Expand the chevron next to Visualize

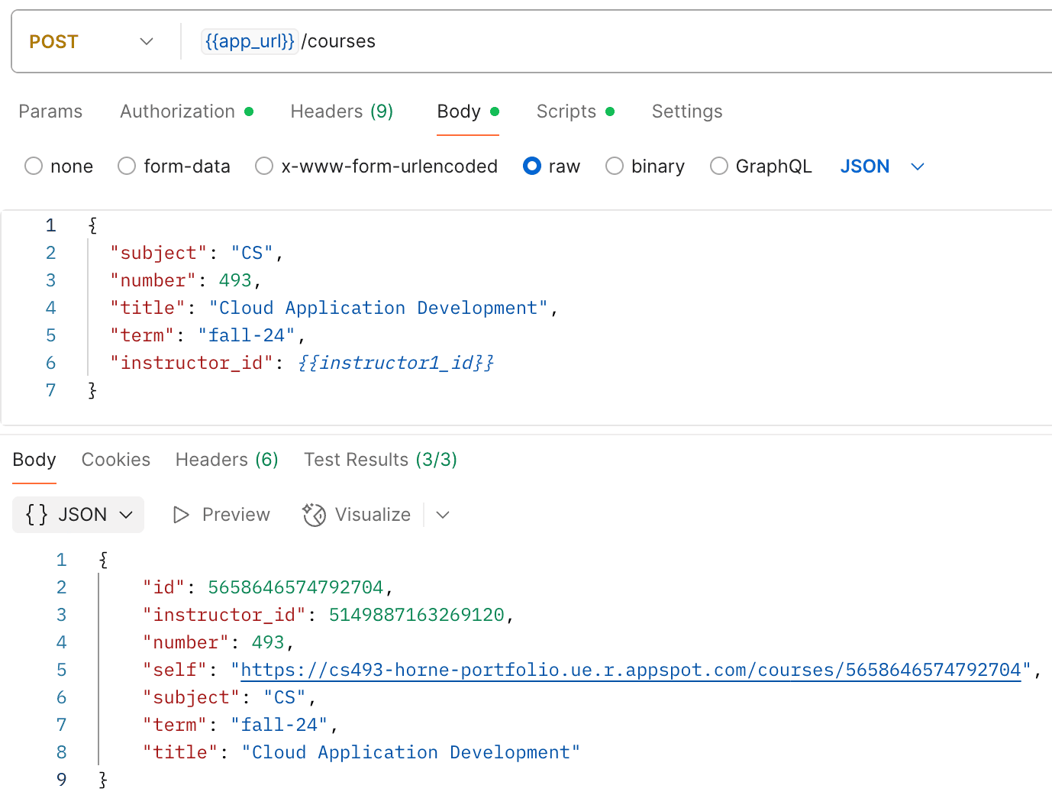pos(443,515)
